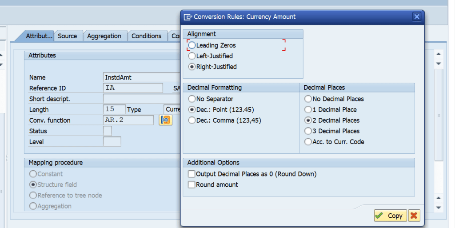455x228 pixels.
Task: Enable Output Decimal Places as 0 checkbox
Action: click(x=192, y=174)
